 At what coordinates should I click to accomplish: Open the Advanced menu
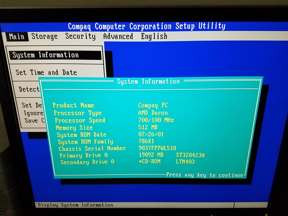[118, 36]
